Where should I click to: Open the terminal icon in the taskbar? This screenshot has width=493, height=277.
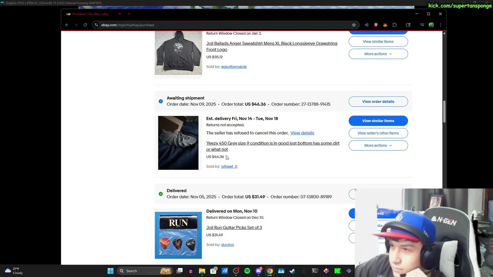(x=315, y=271)
